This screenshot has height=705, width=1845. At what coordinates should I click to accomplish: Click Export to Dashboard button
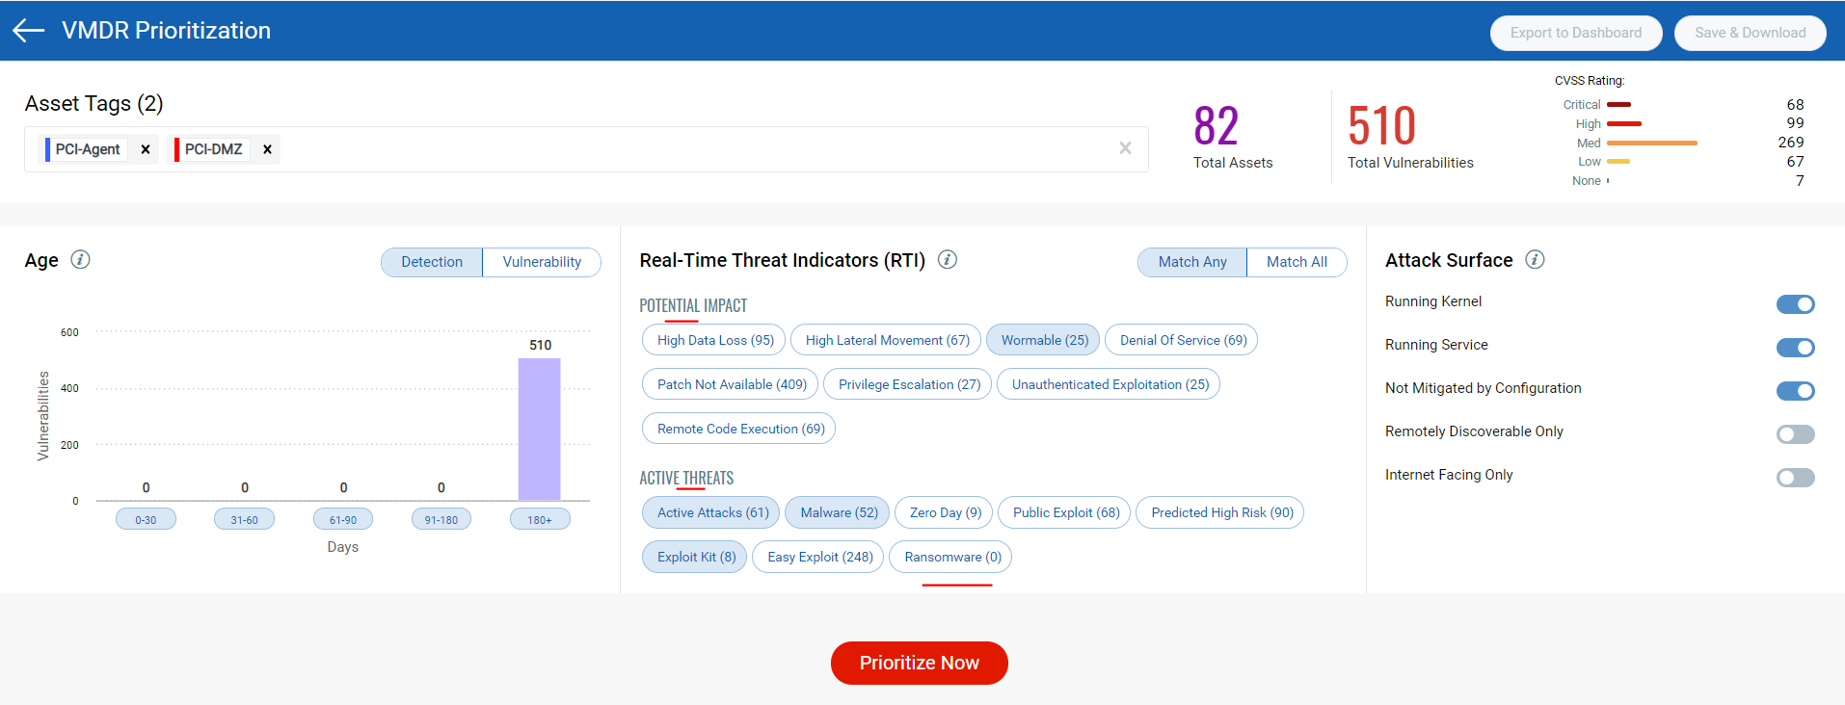[x=1576, y=33]
